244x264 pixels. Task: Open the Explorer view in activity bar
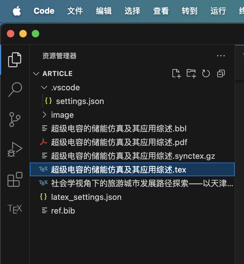15,60
